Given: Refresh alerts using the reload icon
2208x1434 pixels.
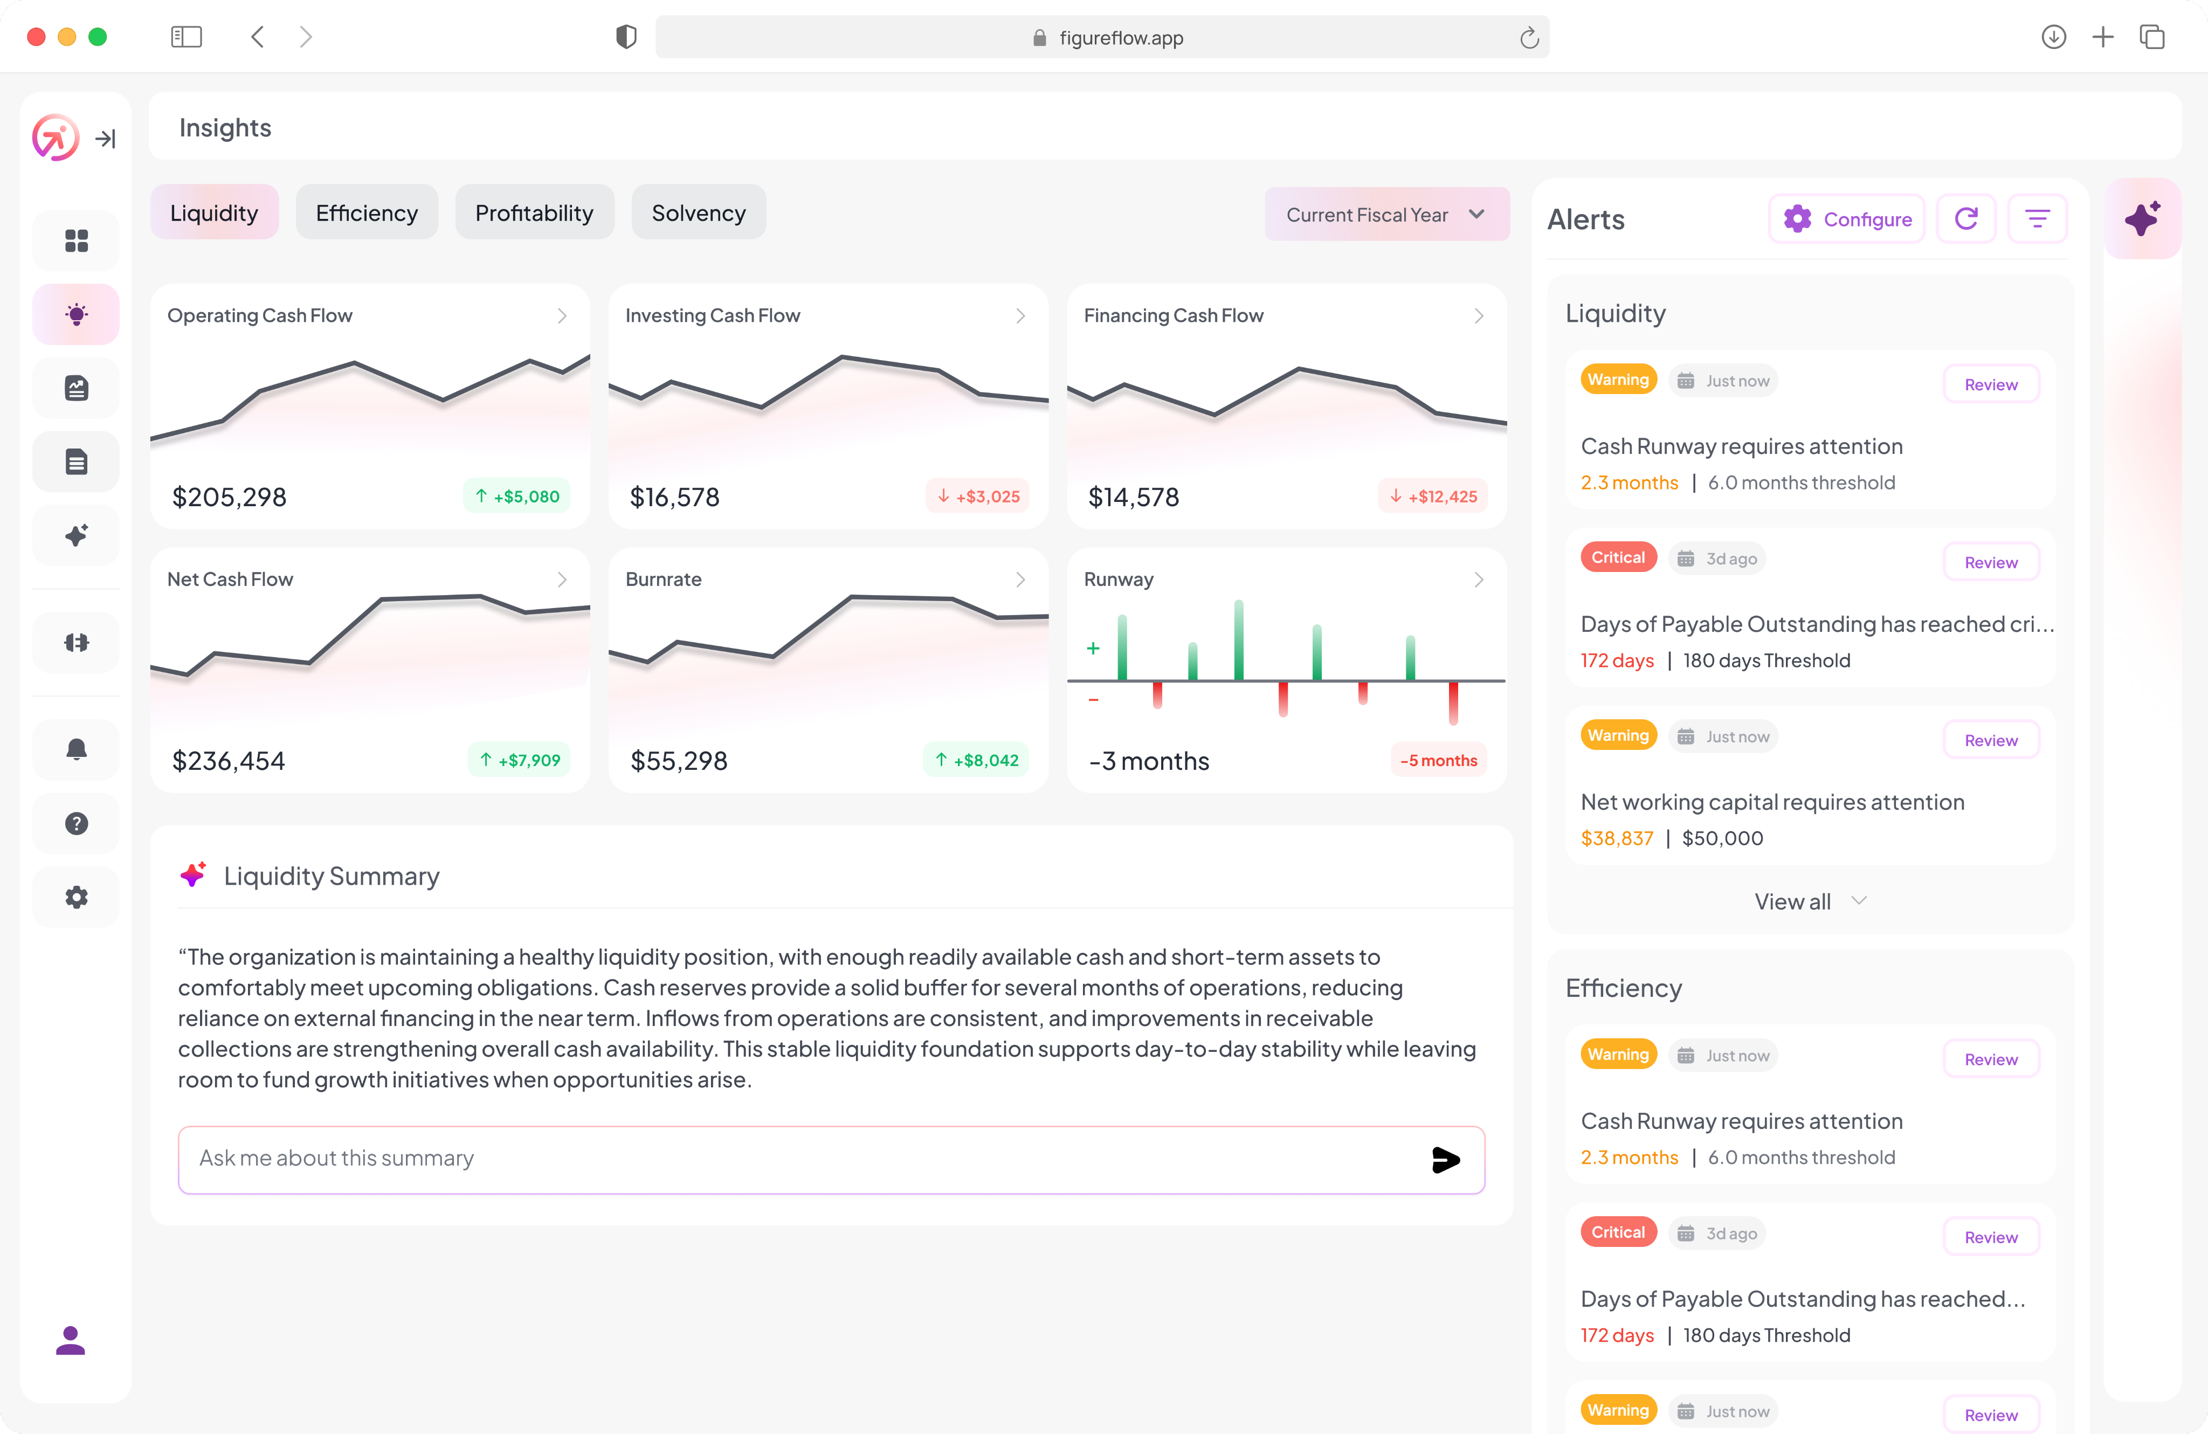Looking at the screenshot, I should [x=1966, y=219].
